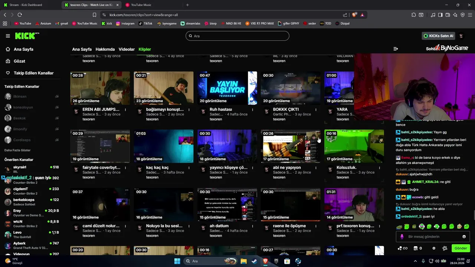Open options menu for bağlamayı konuşt clip

tap(189, 110)
